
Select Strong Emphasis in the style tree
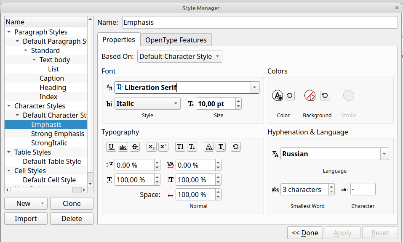click(57, 134)
